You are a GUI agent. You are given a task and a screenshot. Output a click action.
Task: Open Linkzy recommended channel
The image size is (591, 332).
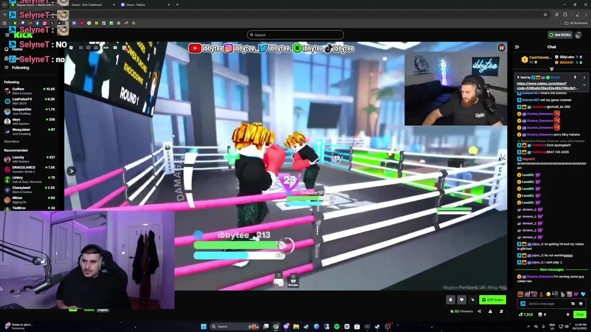pos(30,179)
